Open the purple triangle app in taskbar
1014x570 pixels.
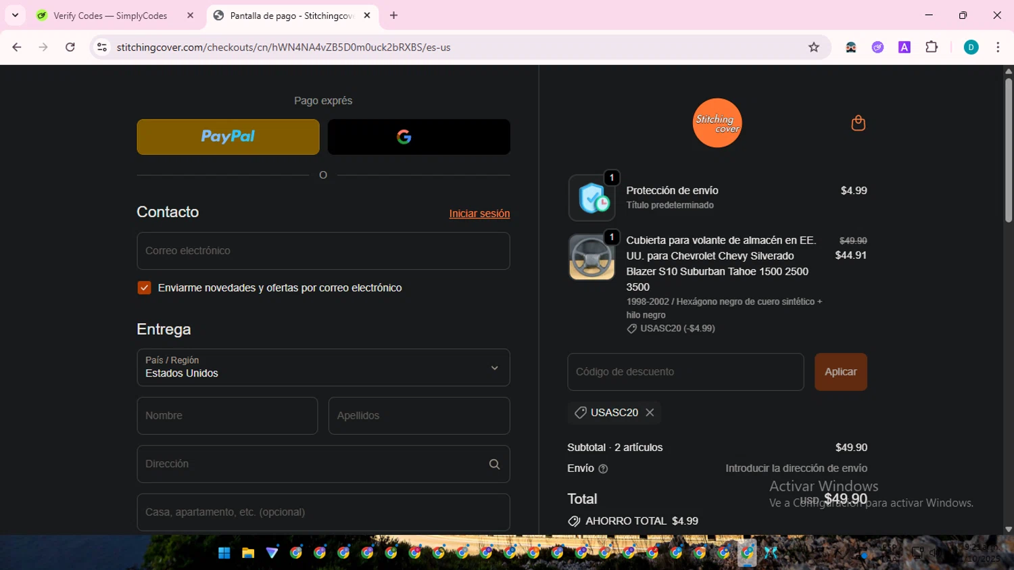[272, 553]
